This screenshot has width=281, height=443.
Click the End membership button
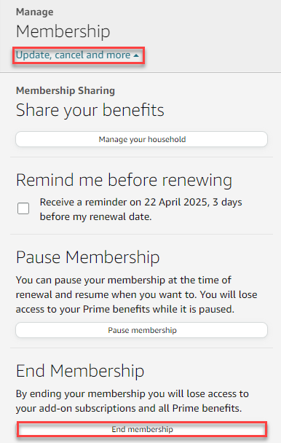point(141,429)
